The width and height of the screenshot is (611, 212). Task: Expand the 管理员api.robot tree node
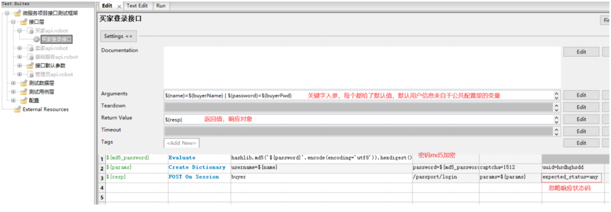click(19, 74)
